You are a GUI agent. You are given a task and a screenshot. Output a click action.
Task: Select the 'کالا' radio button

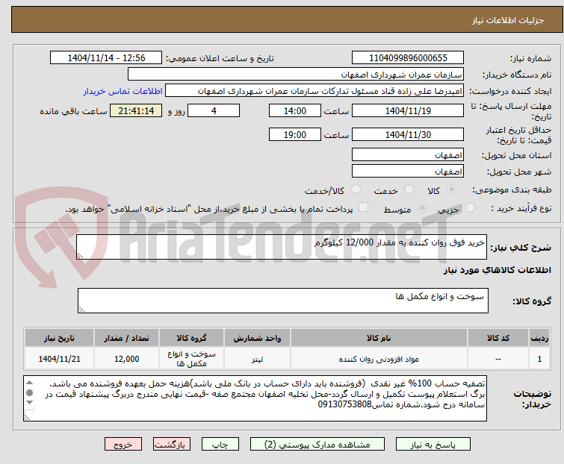pos(451,189)
